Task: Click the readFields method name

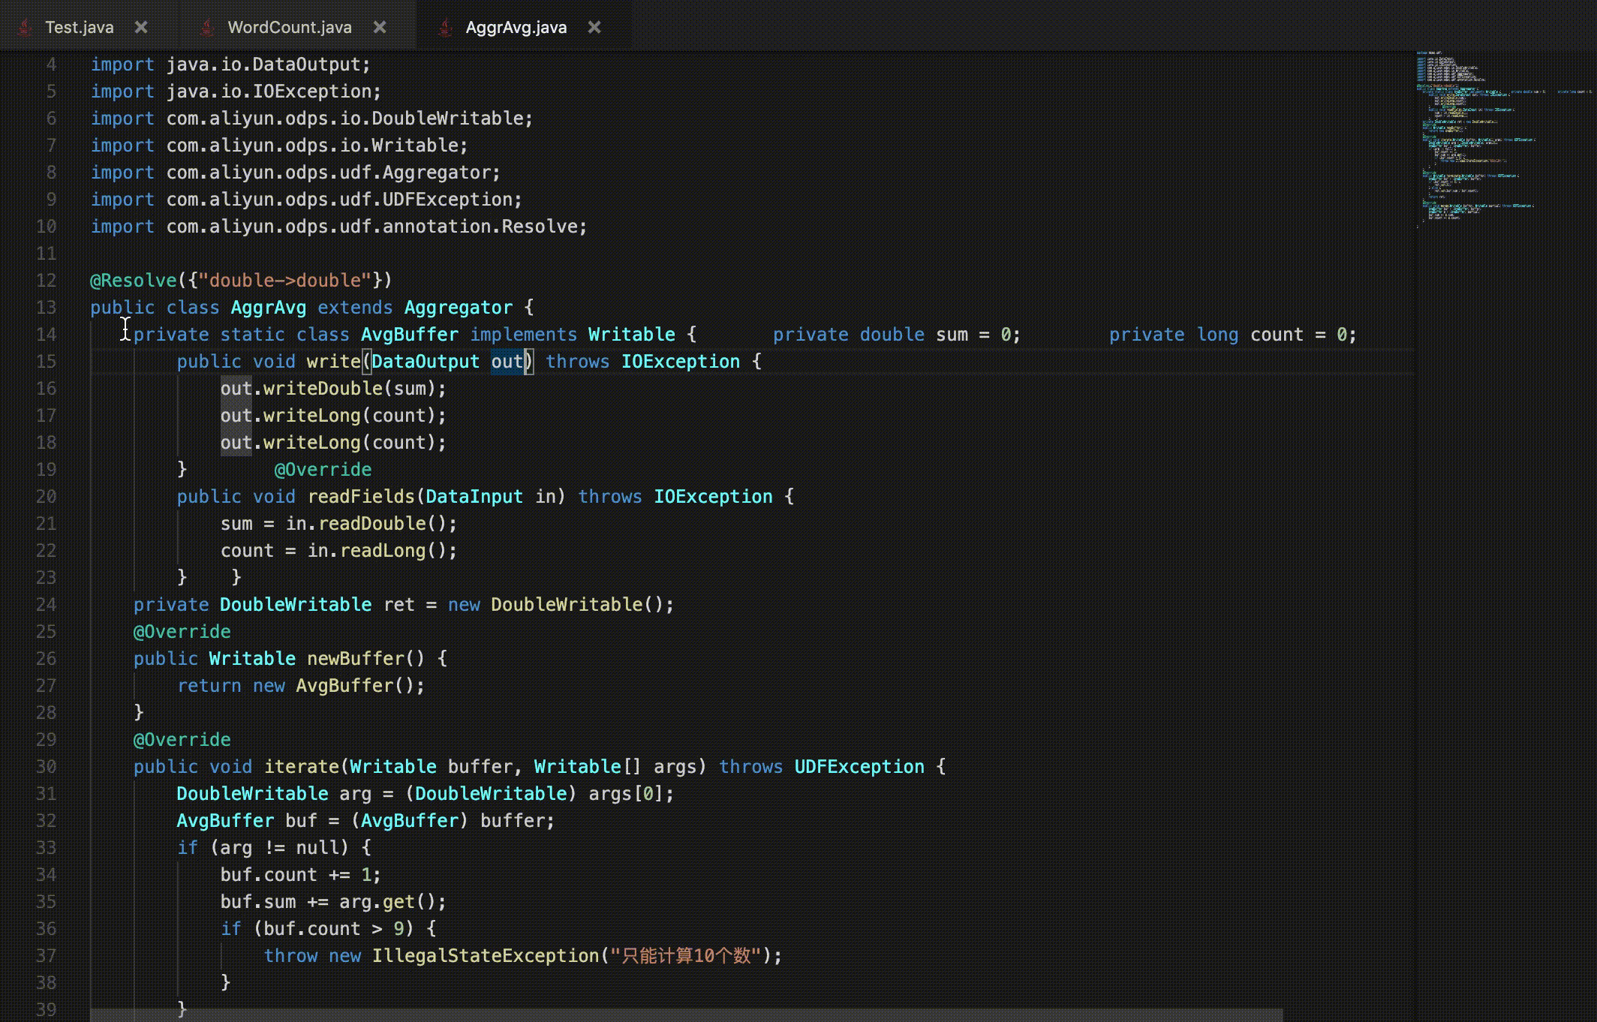Action: [361, 497]
